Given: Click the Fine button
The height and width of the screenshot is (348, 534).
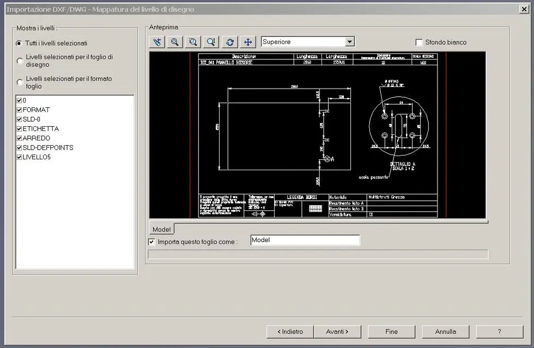Looking at the screenshot, I should point(391,332).
